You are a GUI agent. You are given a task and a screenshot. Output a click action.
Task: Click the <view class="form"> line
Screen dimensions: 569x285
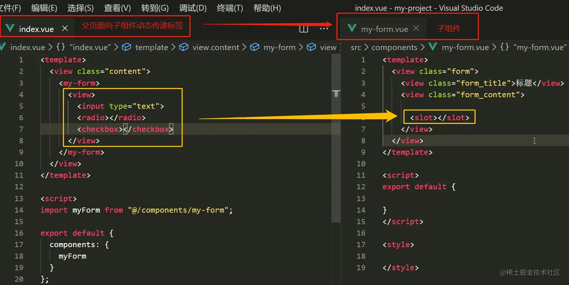(x=435, y=71)
